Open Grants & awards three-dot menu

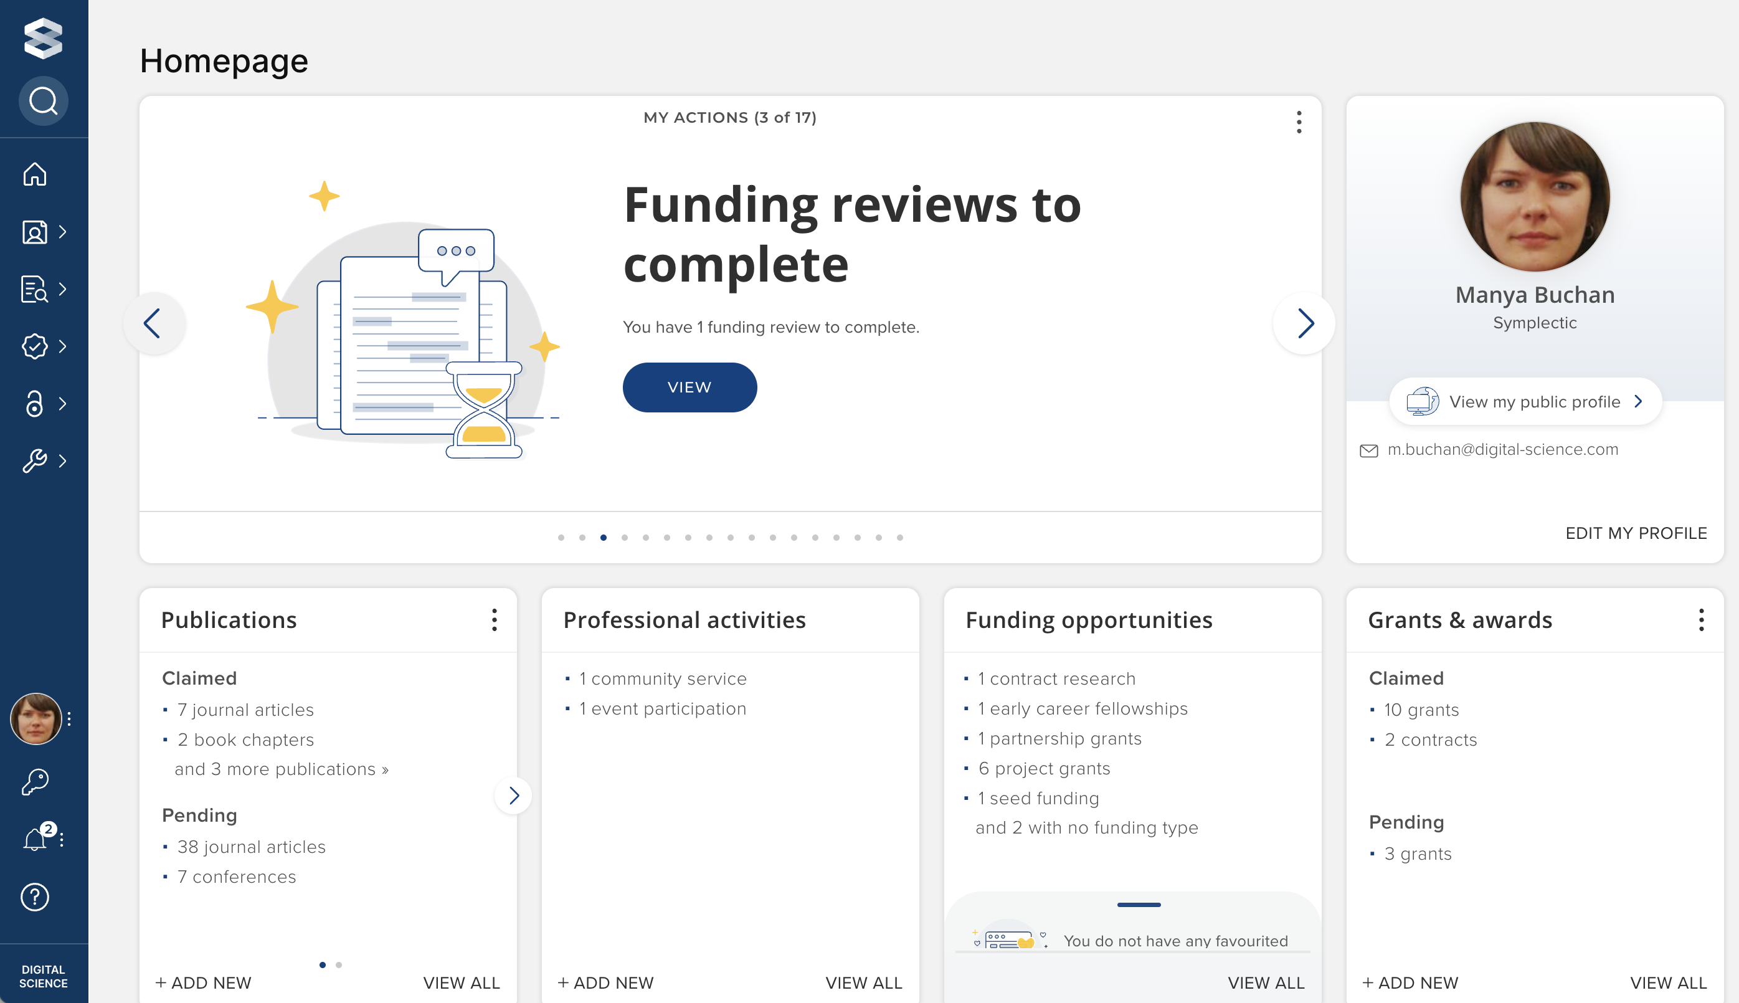tap(1701, 620)
